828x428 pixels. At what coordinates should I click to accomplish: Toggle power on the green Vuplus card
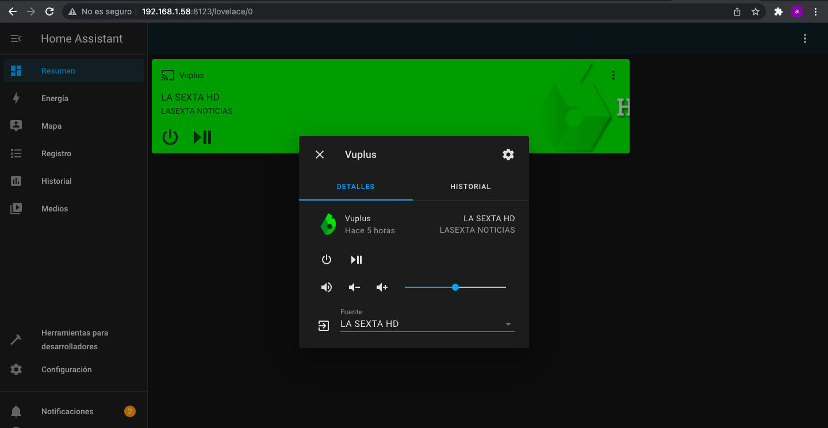coord(170,137)
